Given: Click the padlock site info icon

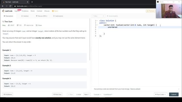Looking at the screenshot, I should pyautogui.click(x=15, y=6).
